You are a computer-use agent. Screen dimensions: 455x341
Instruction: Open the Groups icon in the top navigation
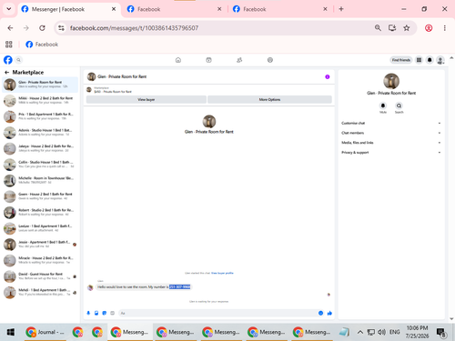click(239, 60)
